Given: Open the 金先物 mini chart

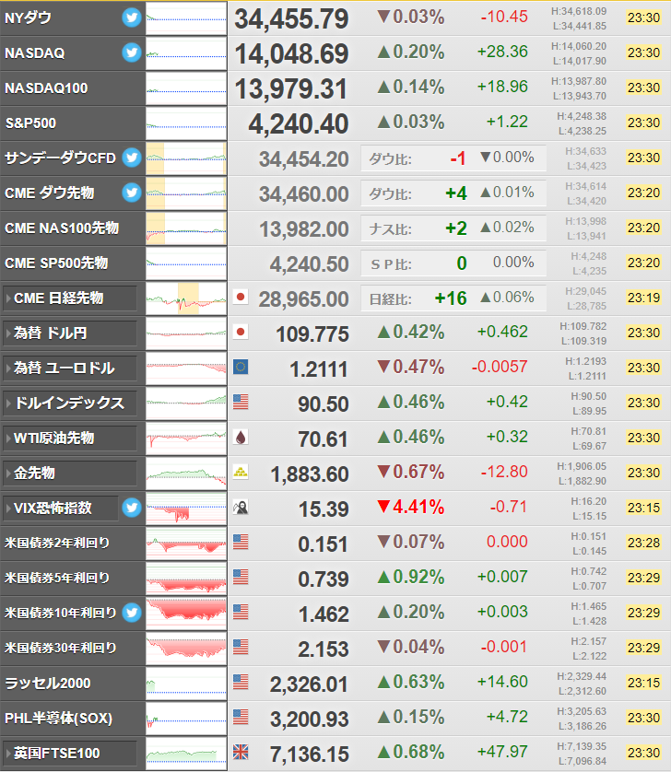Looking at the screenshot, I should (x=186, y=474).
